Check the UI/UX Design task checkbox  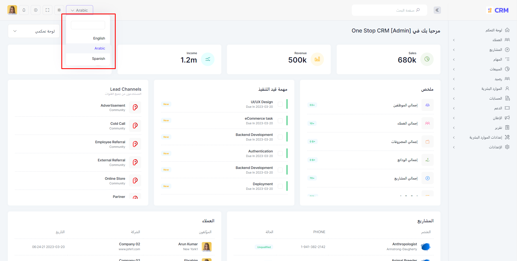click(281, 104)
